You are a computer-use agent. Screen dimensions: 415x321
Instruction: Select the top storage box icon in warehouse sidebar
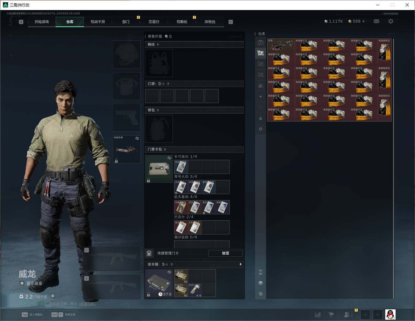(x=261, y=43)
